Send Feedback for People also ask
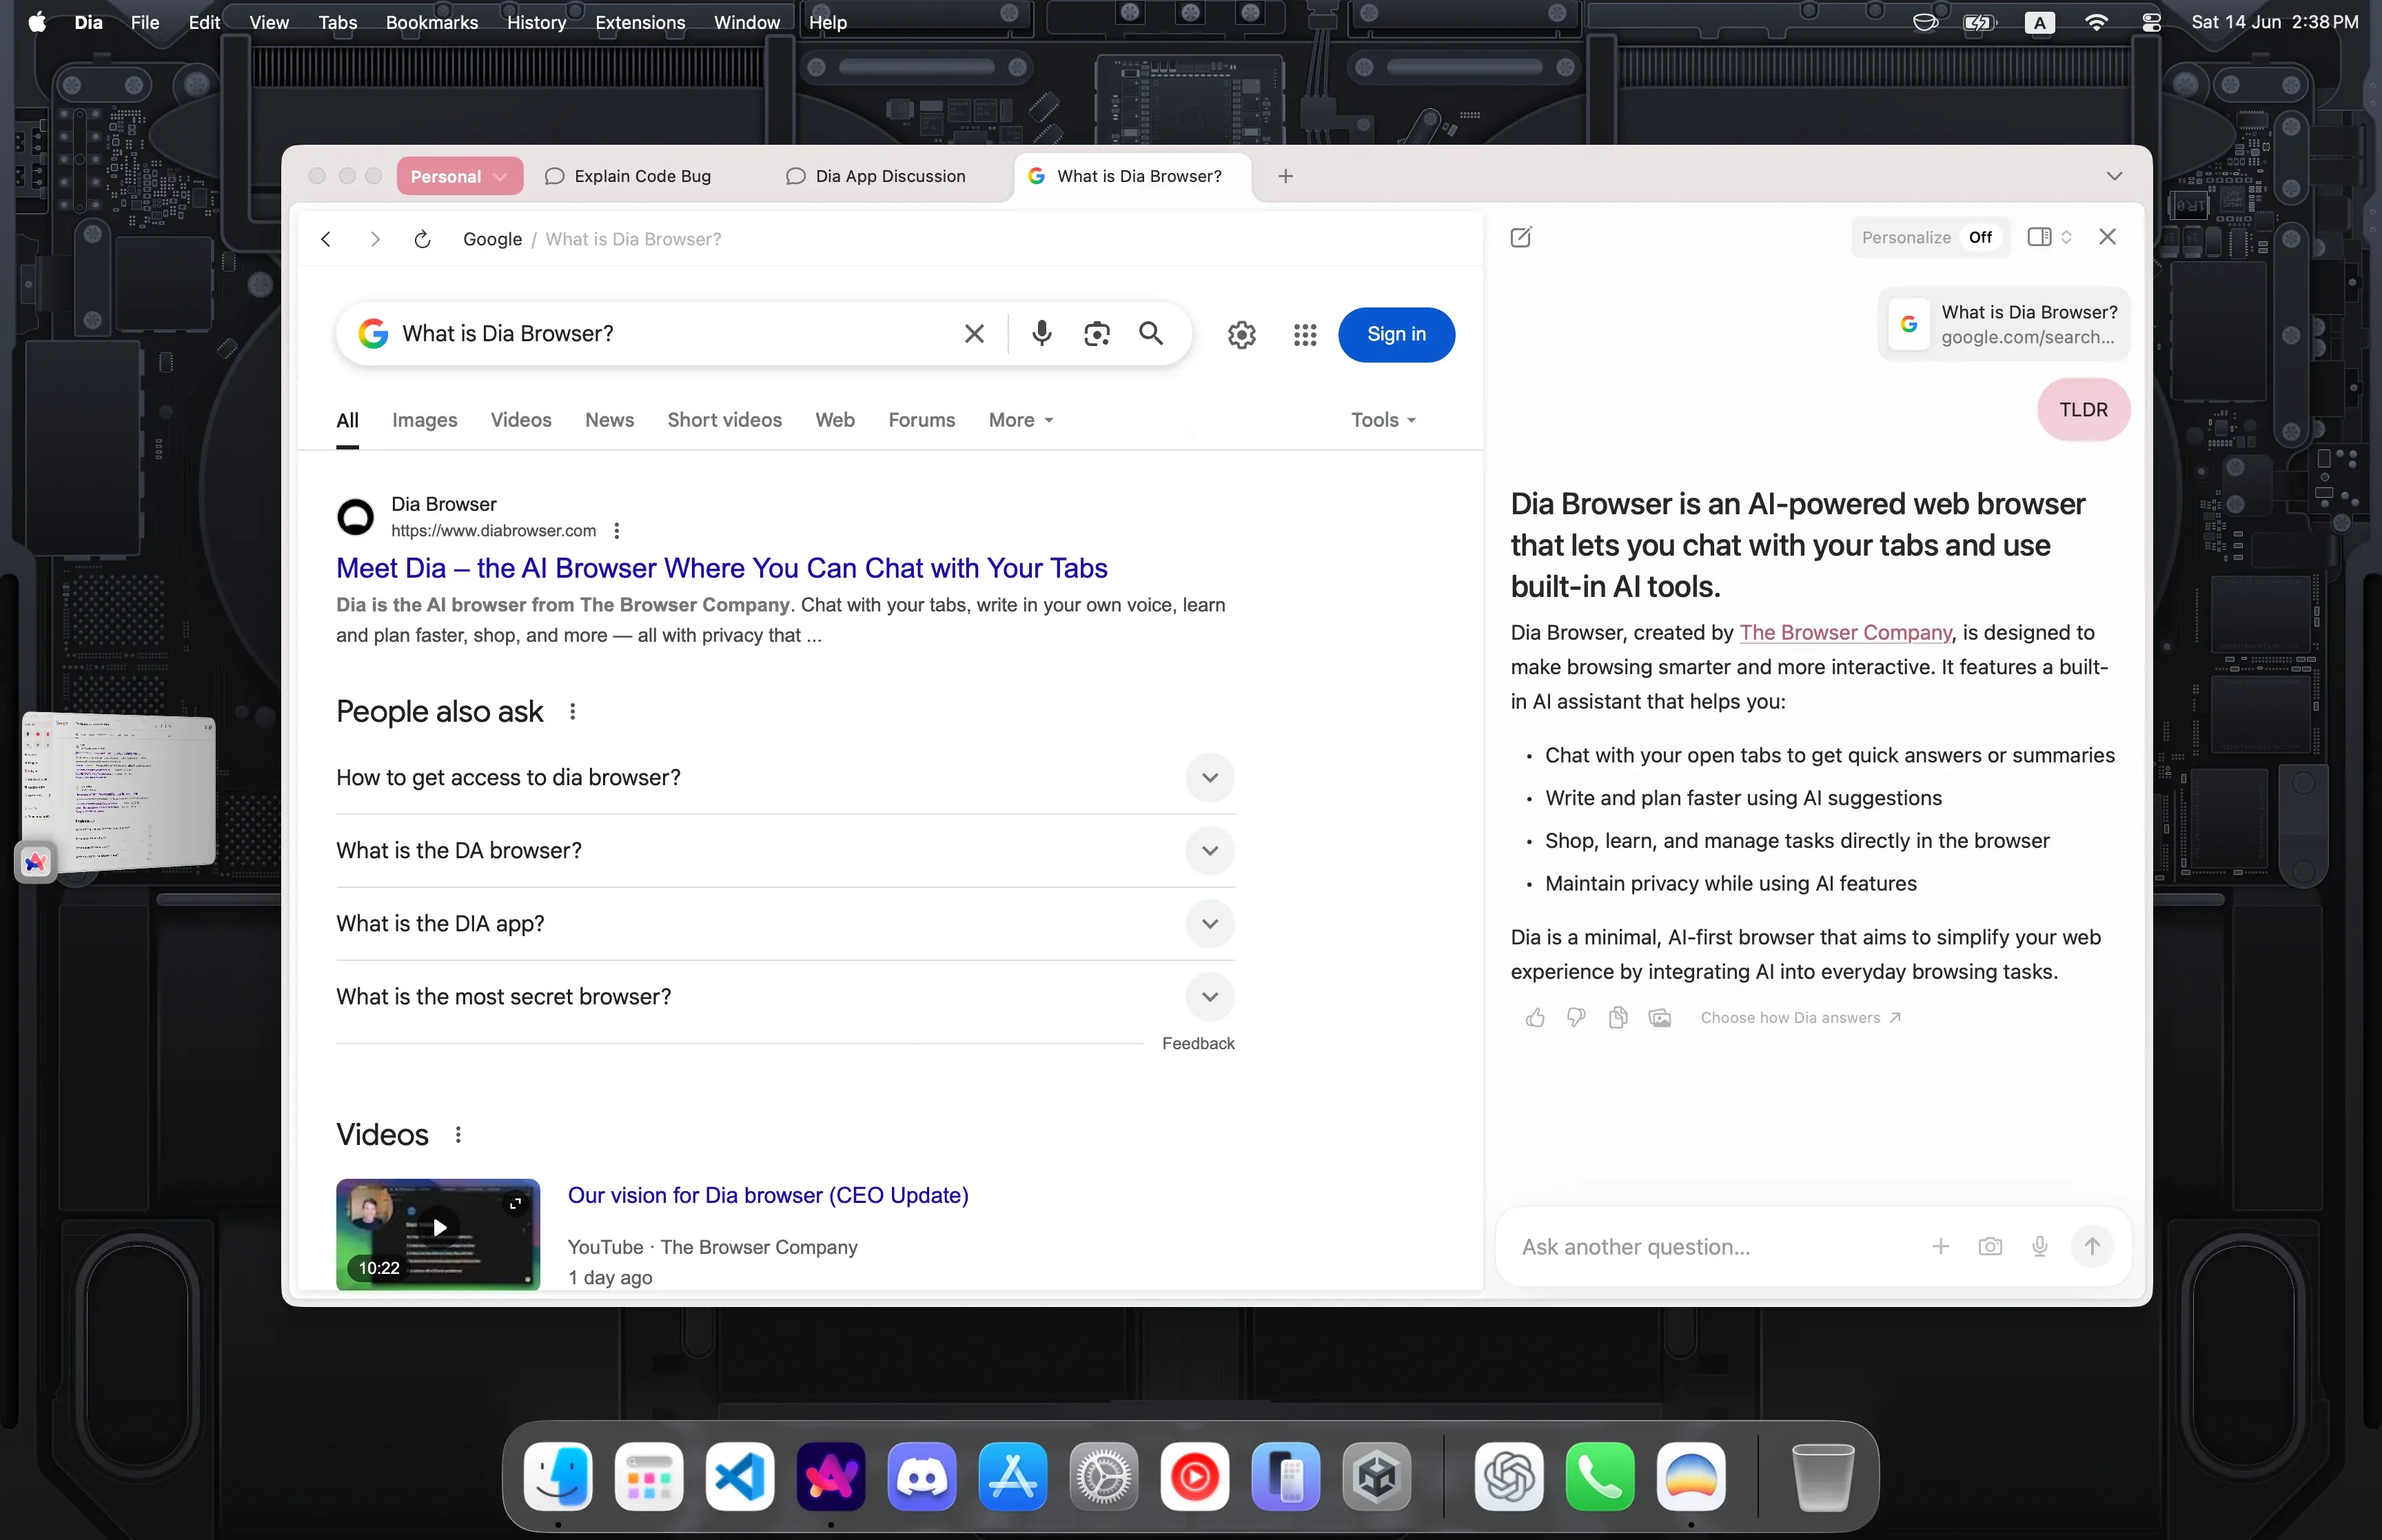 tap(1199, 1043)
